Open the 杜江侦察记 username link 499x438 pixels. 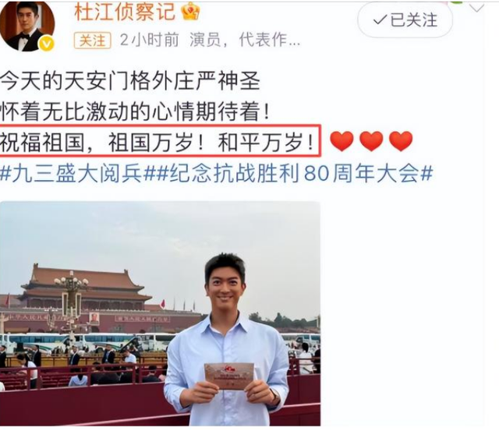125,12
